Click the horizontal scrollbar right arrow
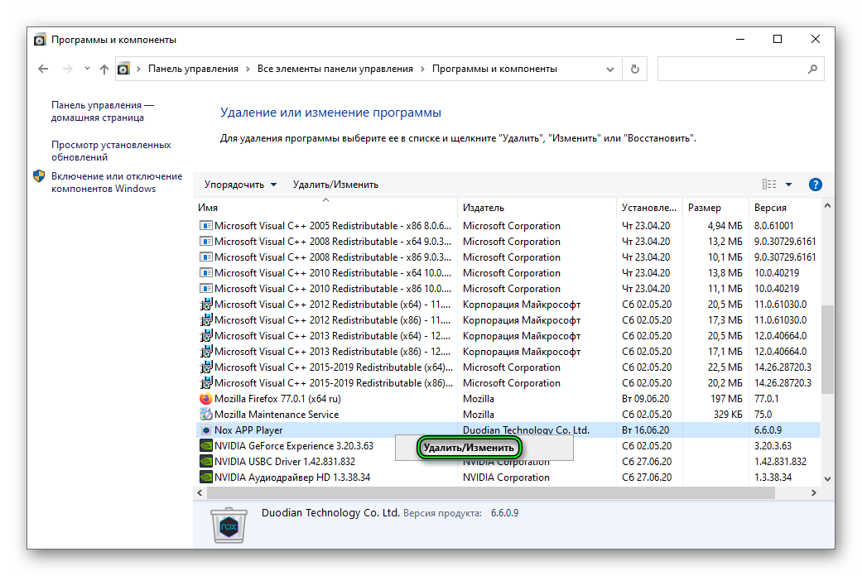 814,493
